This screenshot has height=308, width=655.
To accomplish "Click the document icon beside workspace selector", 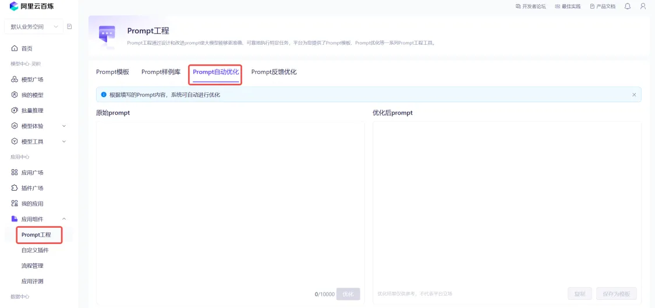I will click(x=69, y=27).
